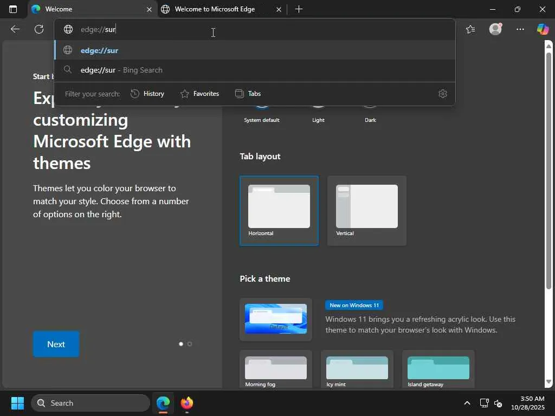The width and height of the screenshot is (555, 416).
Task: Open address bar search settings gear
Action: (x=442, y=94)
